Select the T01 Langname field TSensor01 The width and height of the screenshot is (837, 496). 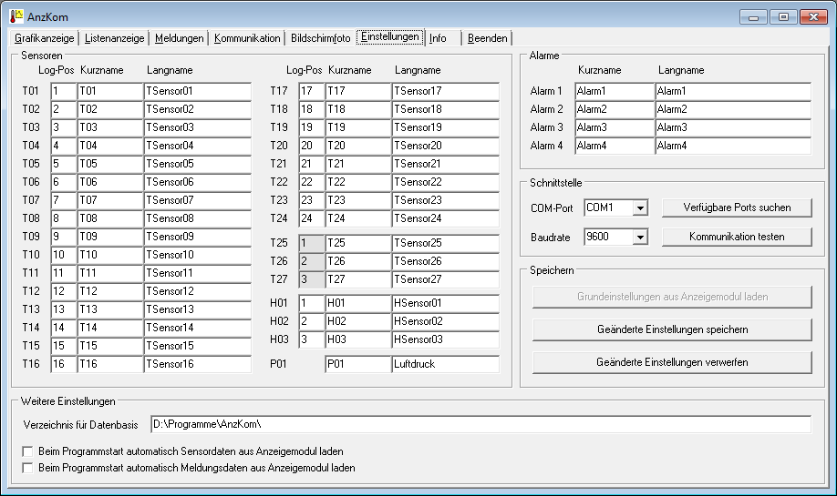point(197,91)
